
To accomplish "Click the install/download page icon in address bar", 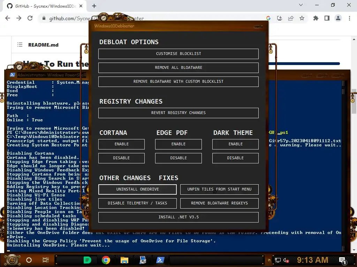I will [x=279, y=18].
